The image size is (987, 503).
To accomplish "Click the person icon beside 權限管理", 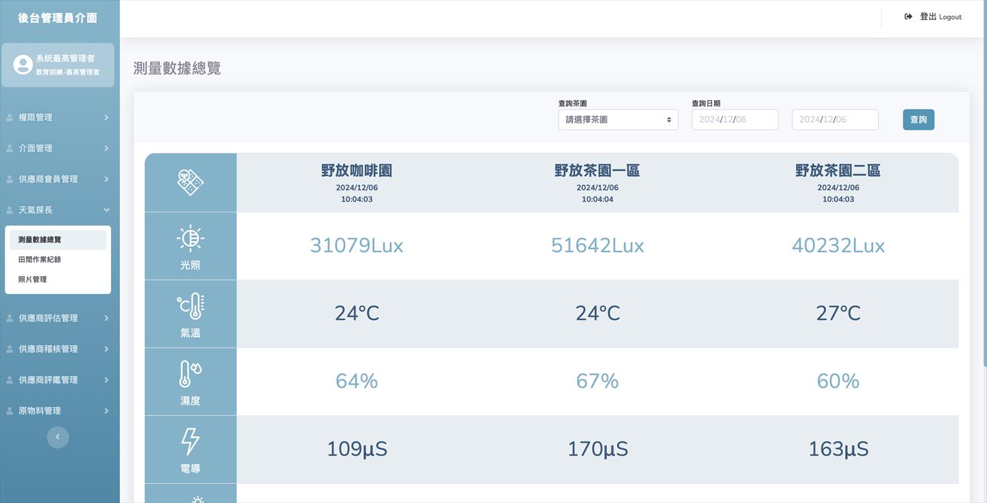I will pos(10,118).
